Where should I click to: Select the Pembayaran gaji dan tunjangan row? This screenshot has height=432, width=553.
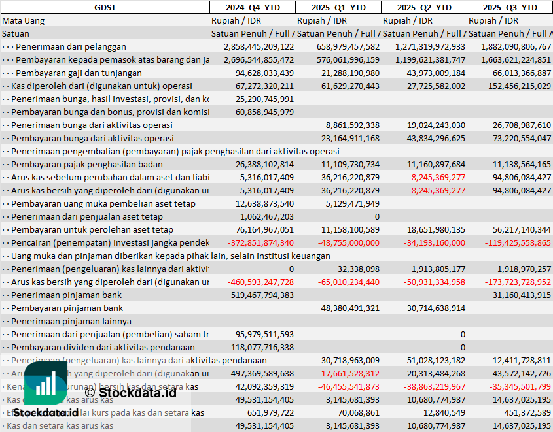pos(79,73)
